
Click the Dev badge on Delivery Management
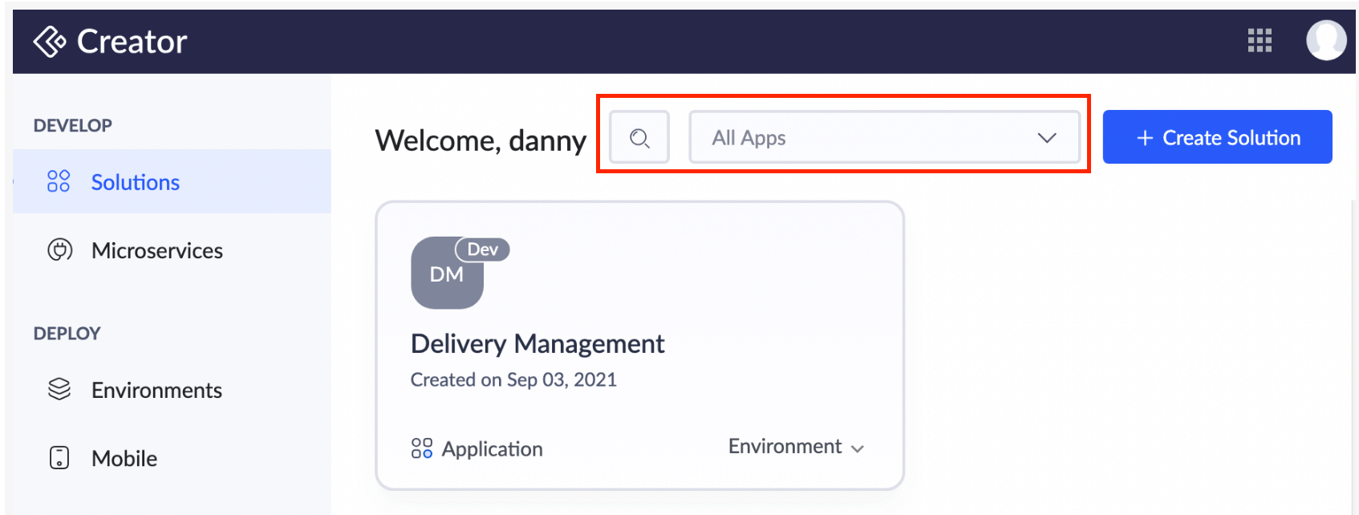coord(482,249)
